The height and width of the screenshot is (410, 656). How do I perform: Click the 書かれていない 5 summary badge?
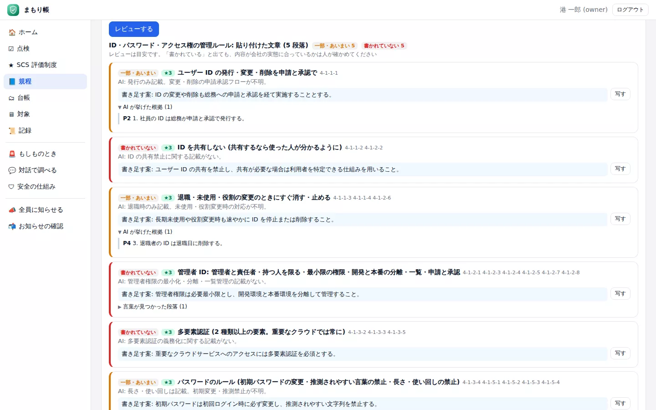(x=384, y=46)
